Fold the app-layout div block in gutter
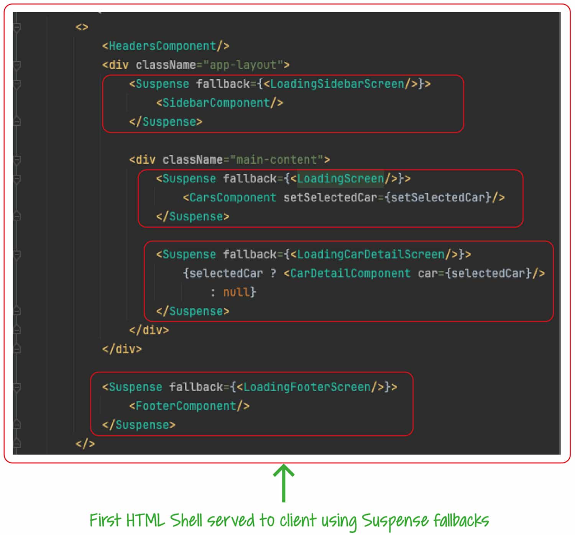 point(17,65)
